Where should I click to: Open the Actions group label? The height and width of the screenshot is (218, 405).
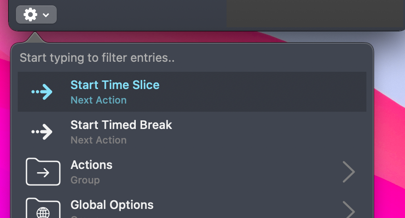(91, 165)
